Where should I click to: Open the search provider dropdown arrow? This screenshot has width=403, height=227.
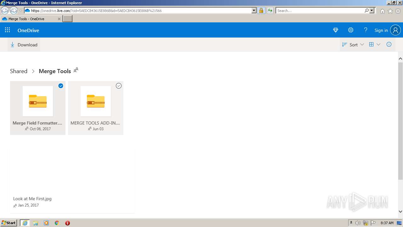click(372, 10)
